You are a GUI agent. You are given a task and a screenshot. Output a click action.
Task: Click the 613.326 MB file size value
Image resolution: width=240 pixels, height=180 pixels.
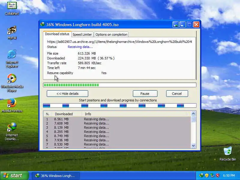(87, 53)
